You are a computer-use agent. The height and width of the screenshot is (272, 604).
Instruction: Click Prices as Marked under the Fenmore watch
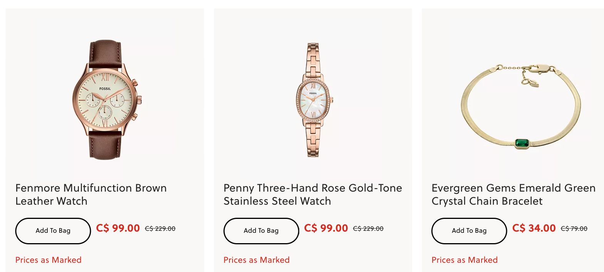pyautogui.click(x=49, y=260)
